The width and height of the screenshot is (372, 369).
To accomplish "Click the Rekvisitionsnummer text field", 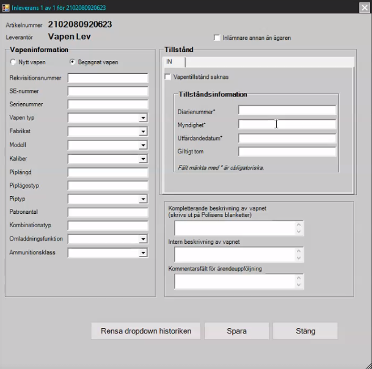I will (x=108, y=78).
